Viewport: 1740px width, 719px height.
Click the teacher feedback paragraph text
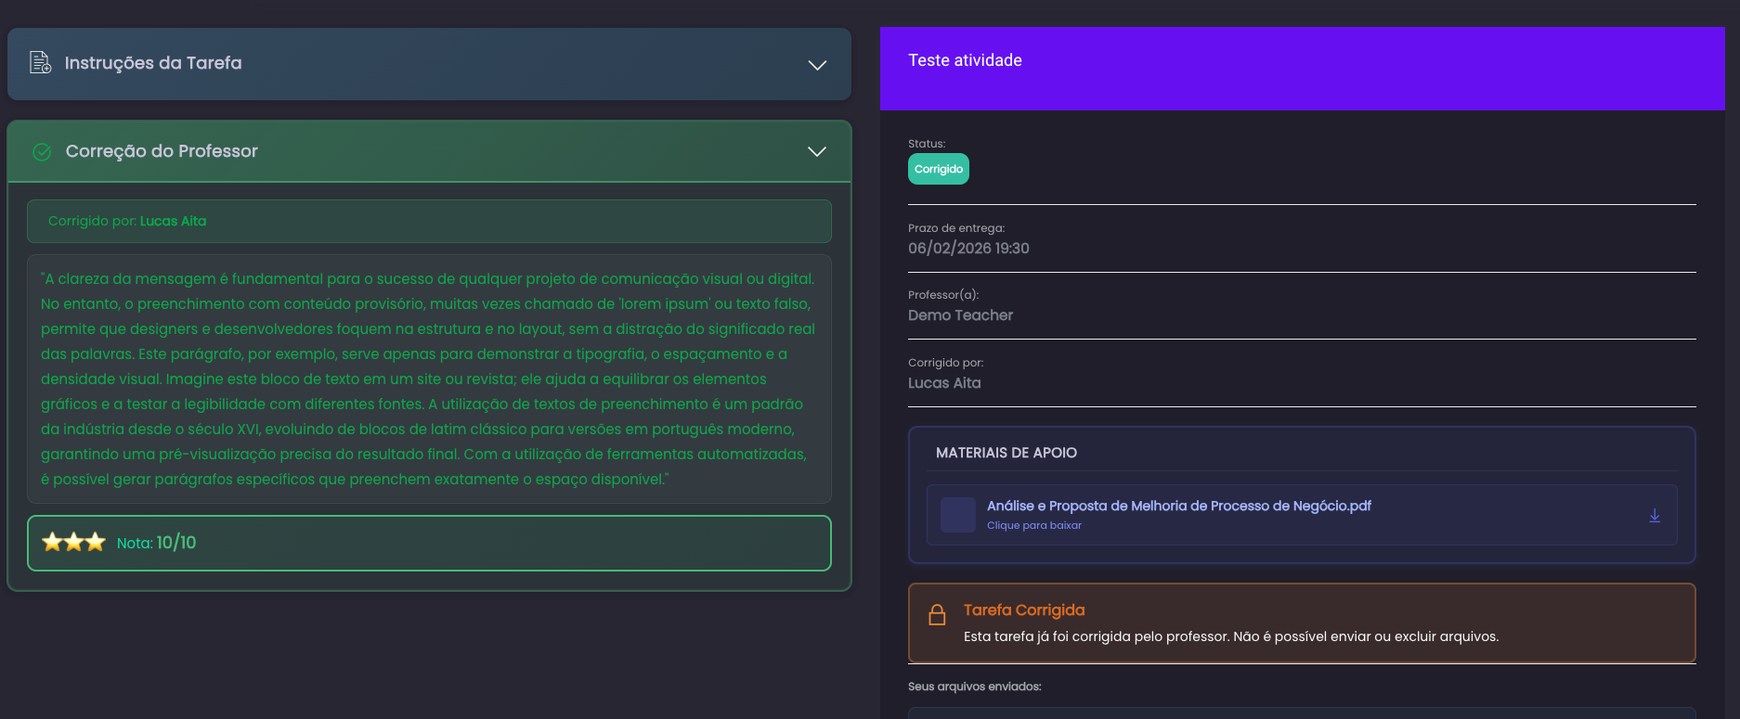(x=428, y=379)
